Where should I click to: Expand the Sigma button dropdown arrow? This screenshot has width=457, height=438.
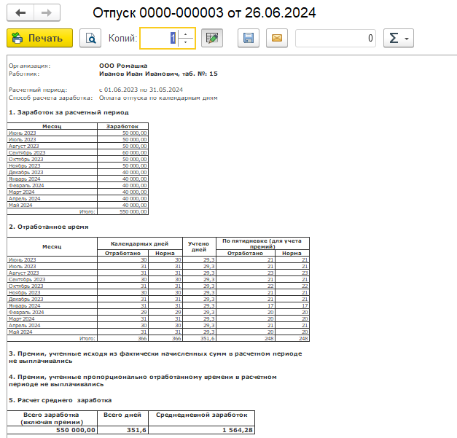tap(407, 38)
